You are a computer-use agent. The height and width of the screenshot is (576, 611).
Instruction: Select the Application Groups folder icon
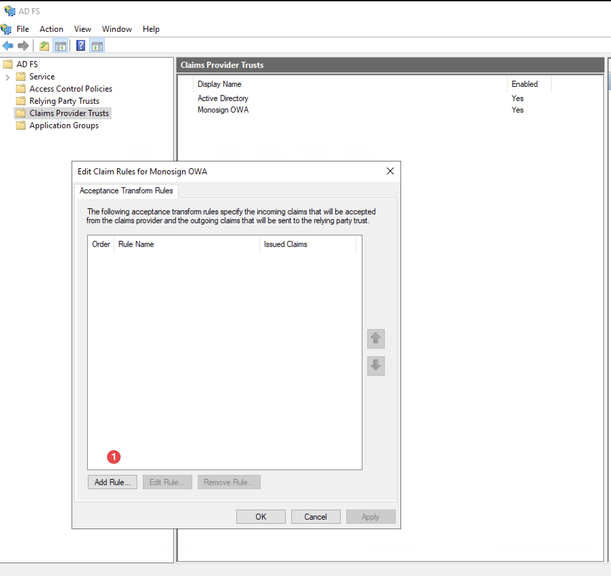[x=21, y=125]
